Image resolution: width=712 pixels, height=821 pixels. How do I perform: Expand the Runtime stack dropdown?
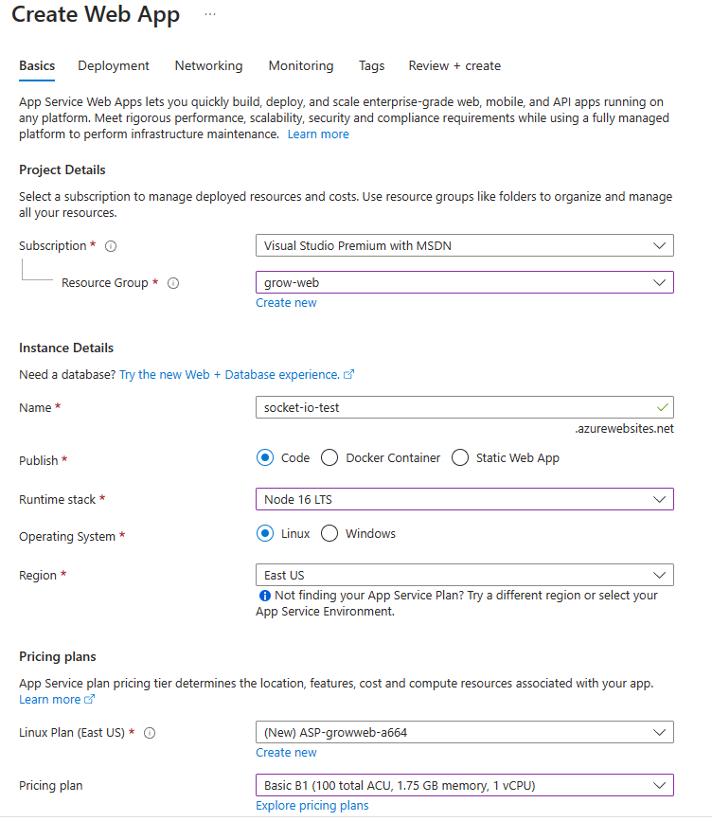click(464, 499)
